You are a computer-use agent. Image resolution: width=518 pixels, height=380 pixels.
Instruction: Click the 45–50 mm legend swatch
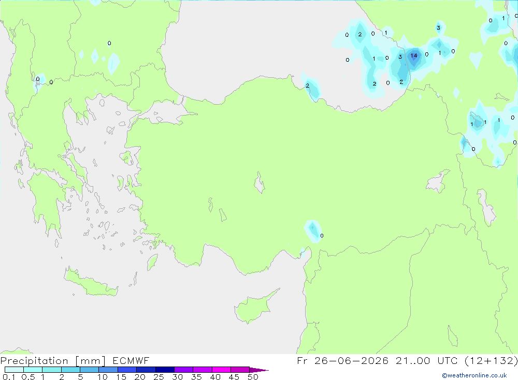(240, 370)
